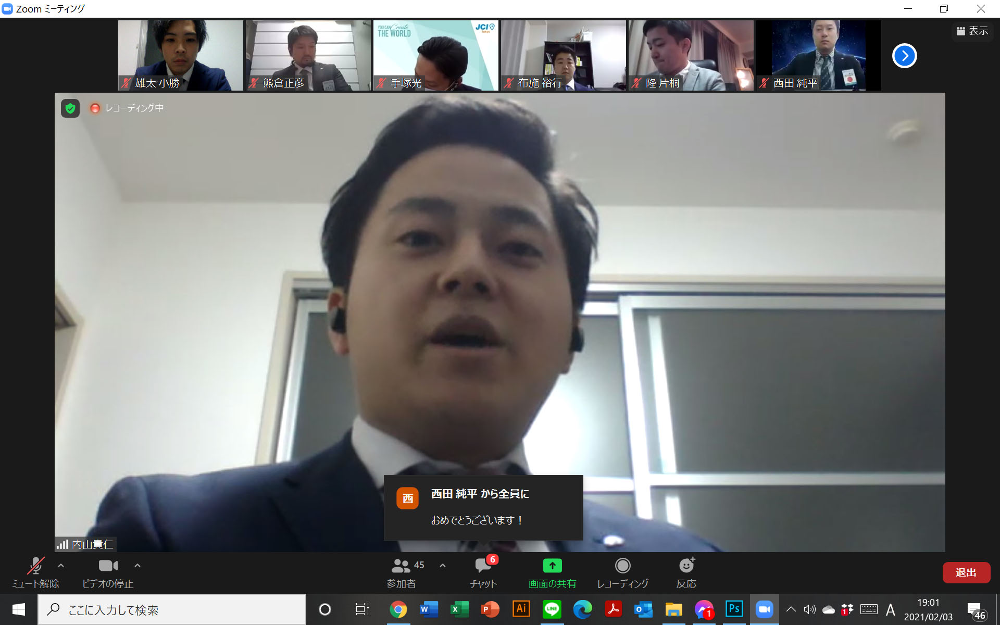The image size is (1000, 625).
Task: Open the chat with 6 unread
Action: [x=483, y=566]
